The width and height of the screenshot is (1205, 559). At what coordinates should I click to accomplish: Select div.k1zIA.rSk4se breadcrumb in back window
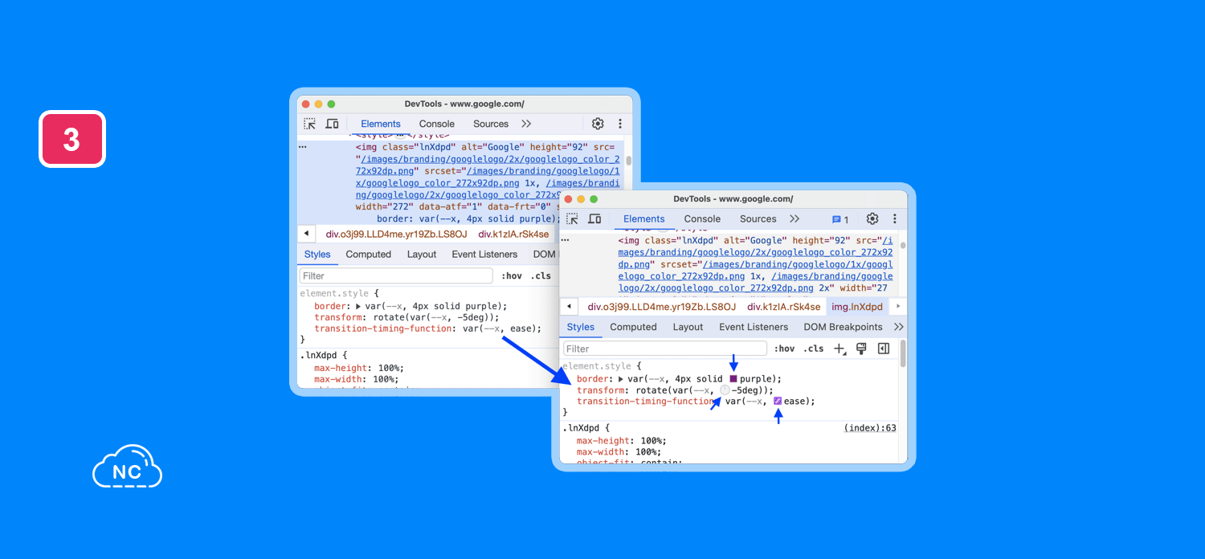coord(514,234)
